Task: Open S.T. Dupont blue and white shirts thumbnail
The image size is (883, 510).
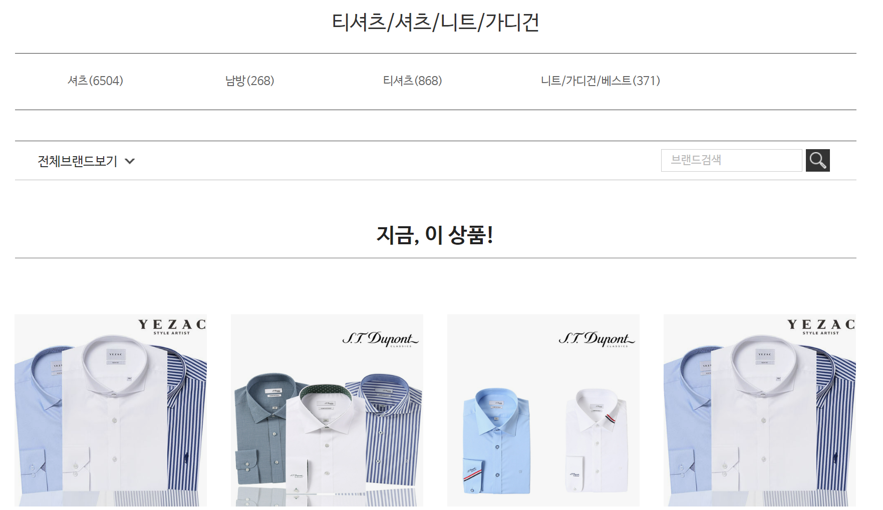Action: [x=543, y=410]
